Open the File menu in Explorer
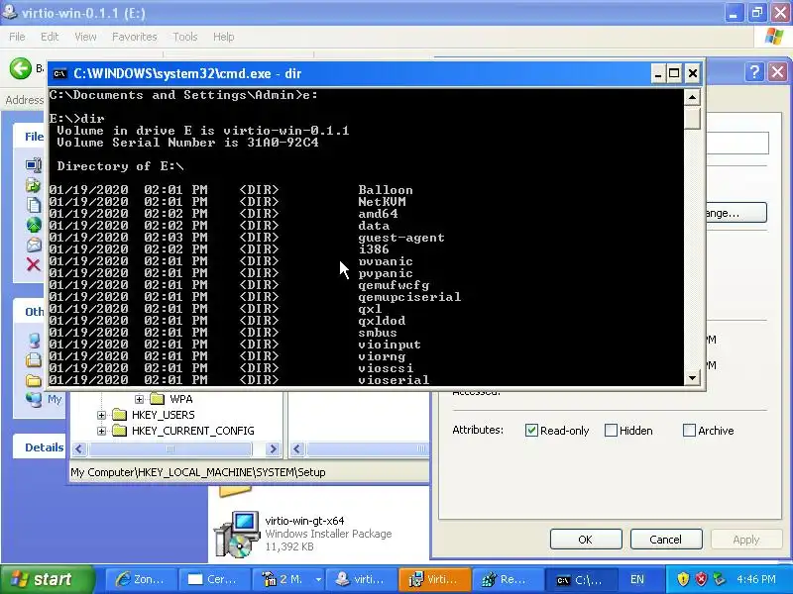 (x=17, y=37)
